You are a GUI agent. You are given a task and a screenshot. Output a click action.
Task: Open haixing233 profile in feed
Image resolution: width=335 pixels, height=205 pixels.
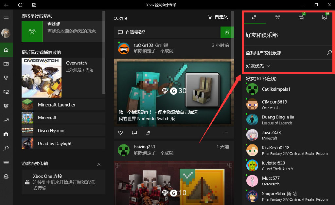point(124,150)
